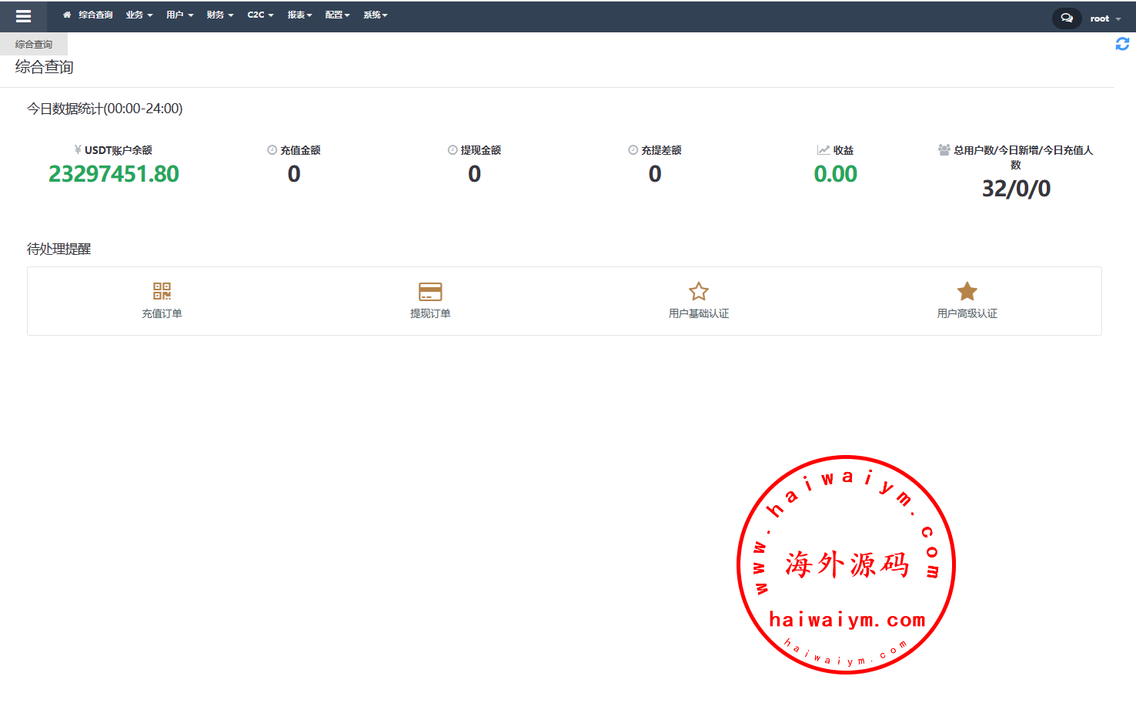Click the 充值订单 link label
The image size is (1136, 703).
click(x=162, y=313)
